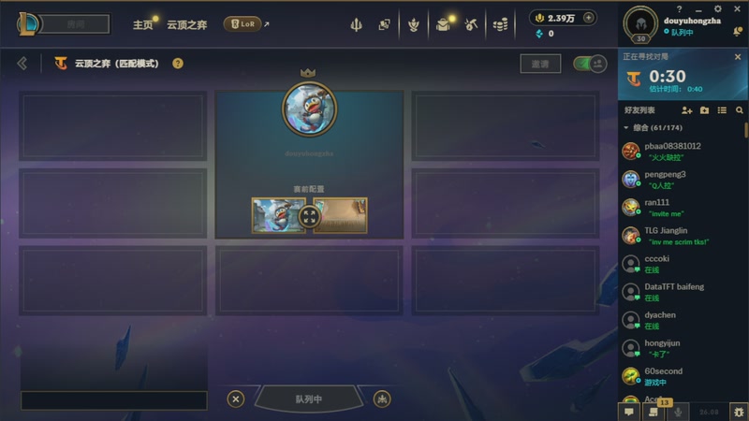Click the new friend folder icon

(705, 110)
